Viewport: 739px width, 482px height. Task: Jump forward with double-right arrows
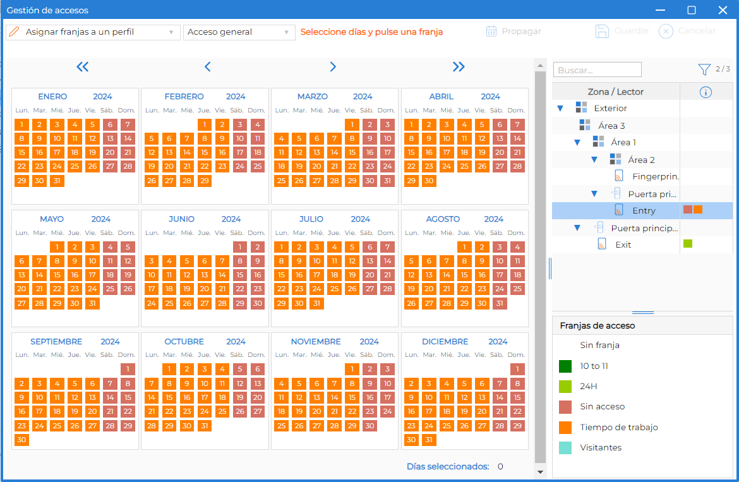pyautogui.click(x=459, y=67)
